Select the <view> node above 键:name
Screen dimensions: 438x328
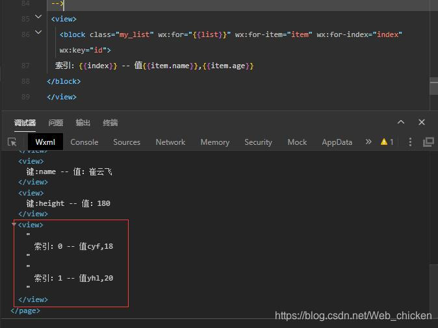[x=31, y=161]
